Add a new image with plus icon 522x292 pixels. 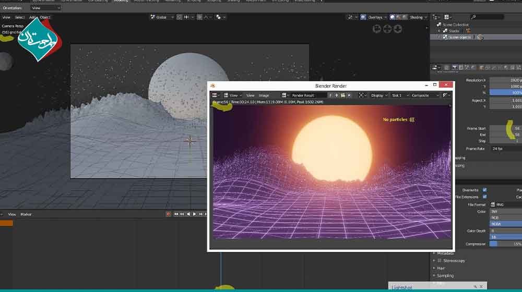pos(336,95)
